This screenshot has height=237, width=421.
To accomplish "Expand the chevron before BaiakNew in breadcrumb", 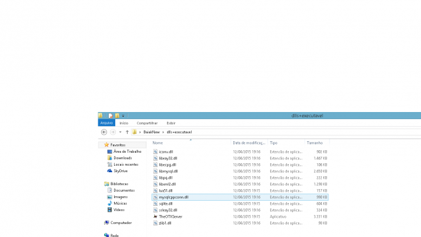I will point(140,132).
